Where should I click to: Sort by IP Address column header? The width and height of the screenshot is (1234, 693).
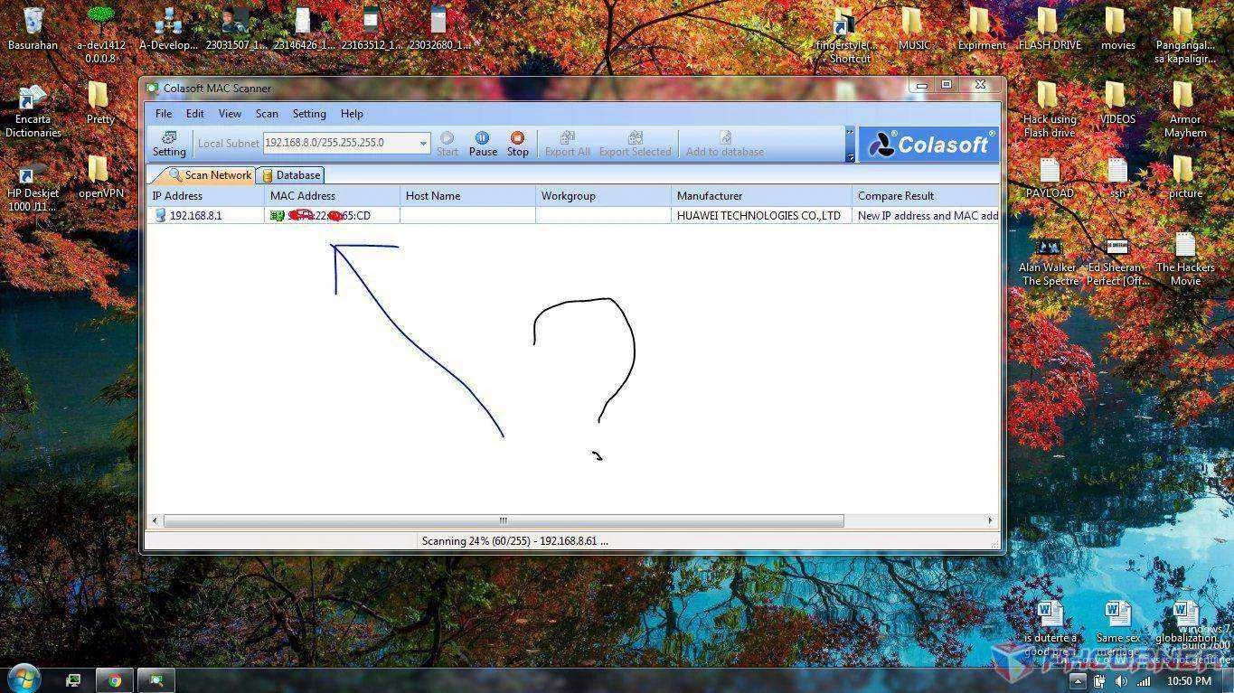[x=205, y=195]
